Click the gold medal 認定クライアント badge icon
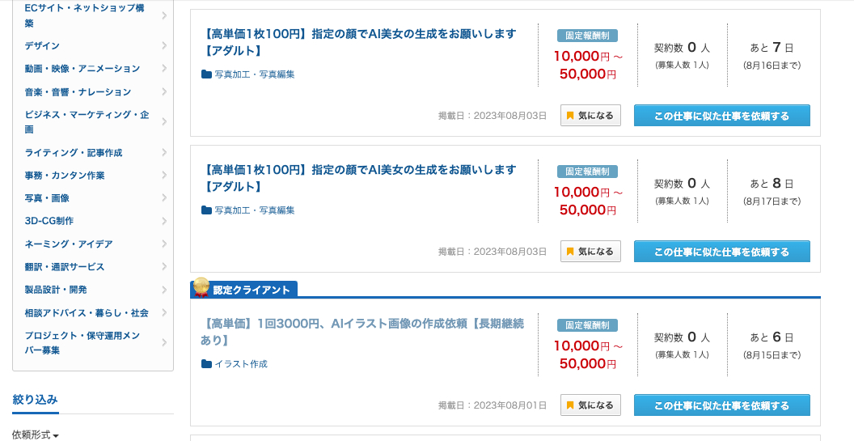Viewport: 854px width, 441px height. pos(201,286)
